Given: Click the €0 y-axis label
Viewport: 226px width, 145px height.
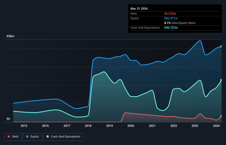Looking at the screenshot, I should click(8, 119).
